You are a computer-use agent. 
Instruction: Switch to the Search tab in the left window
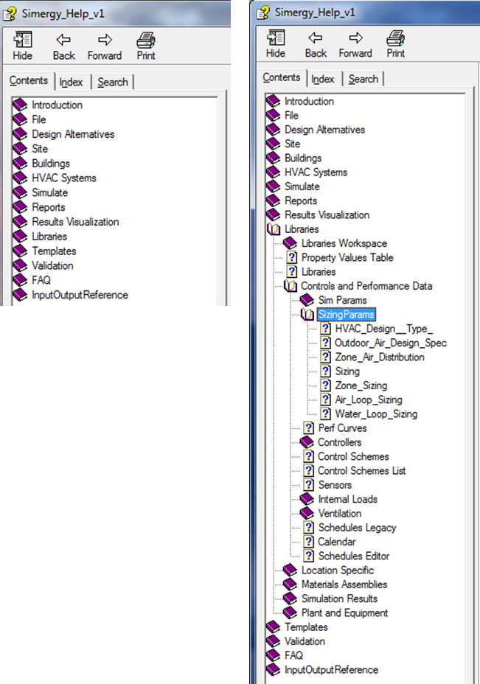click(x=112, y=82)
